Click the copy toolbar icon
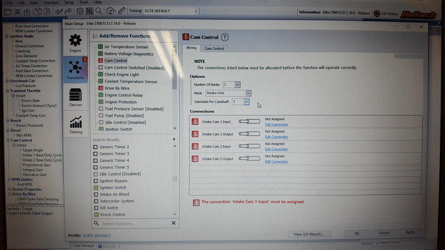Screen dimensions: 445x250 click(x=37, y=11)
